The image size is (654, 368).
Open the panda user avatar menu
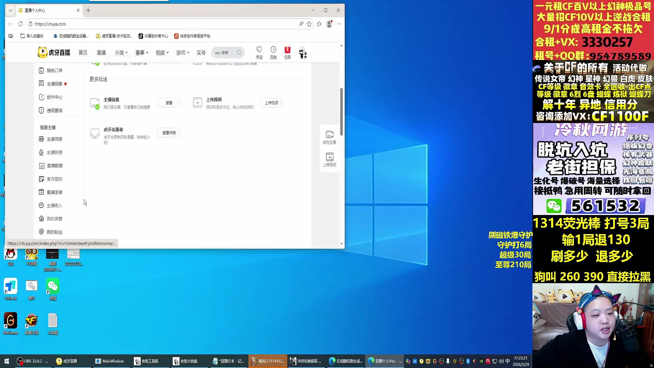coord(303,53)
